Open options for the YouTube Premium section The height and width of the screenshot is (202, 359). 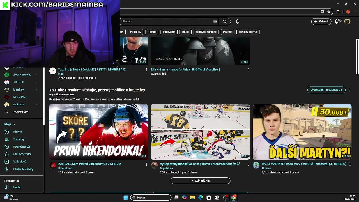click(x=349, y=90)
